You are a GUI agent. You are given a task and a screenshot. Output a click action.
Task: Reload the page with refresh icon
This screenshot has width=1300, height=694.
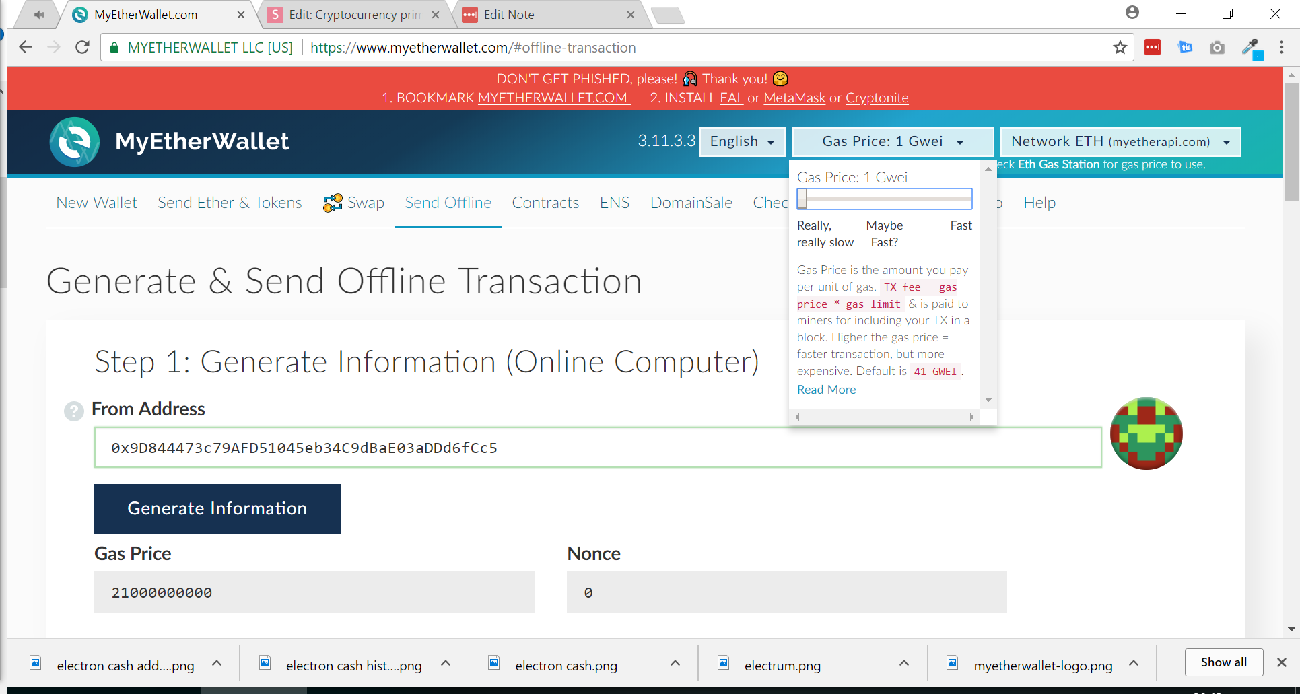(82, 47)
